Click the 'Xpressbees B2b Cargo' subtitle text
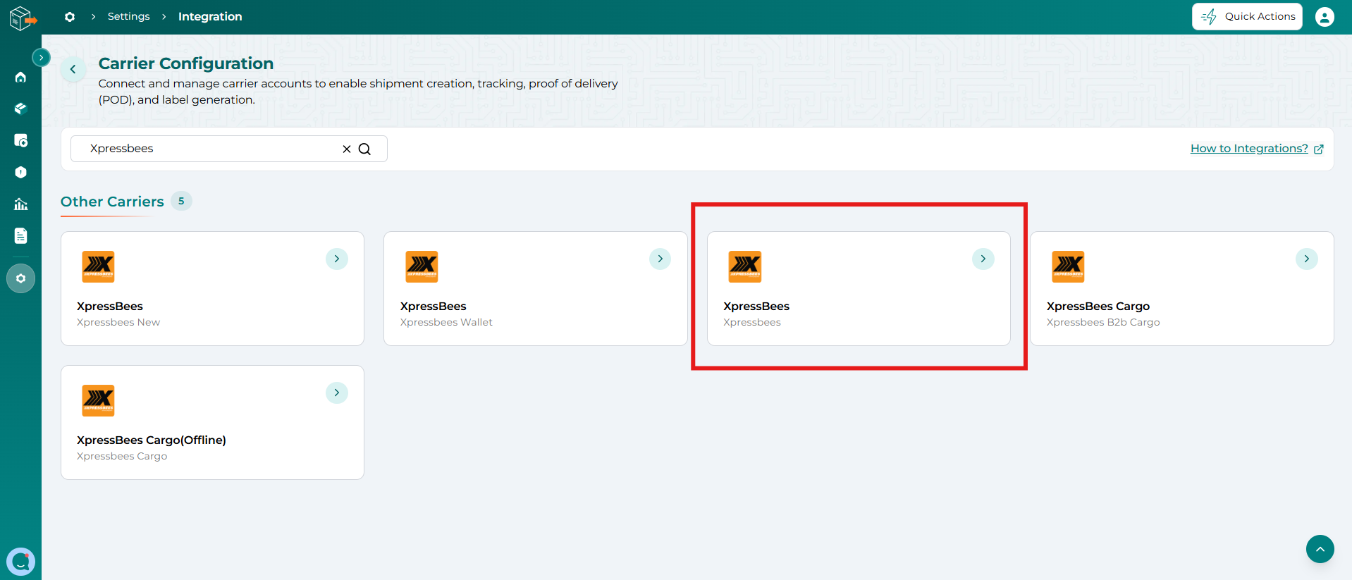 (1103, 322)
